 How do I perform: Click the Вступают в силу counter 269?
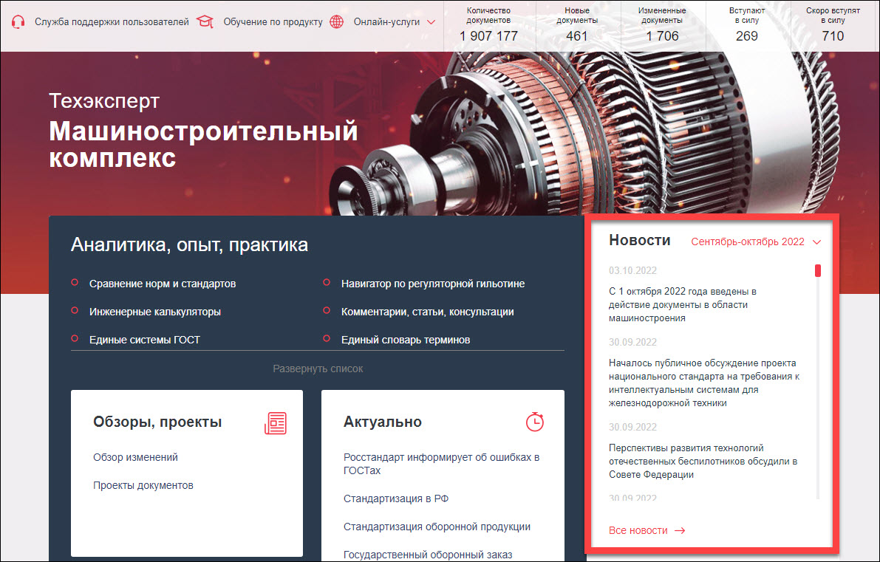tap(746, 36)
